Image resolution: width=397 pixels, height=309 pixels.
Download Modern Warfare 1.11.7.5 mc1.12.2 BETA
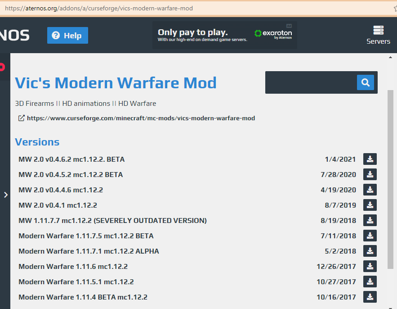pos(370,236)
